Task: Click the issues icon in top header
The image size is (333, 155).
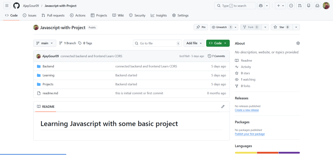Action: point(291,6)
